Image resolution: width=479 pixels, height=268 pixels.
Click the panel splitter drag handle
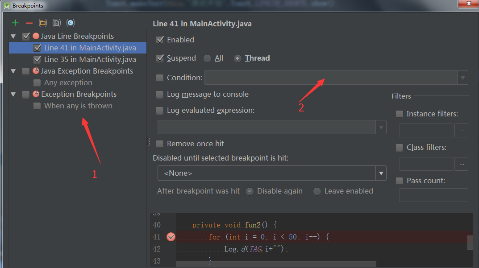(149, 142)
